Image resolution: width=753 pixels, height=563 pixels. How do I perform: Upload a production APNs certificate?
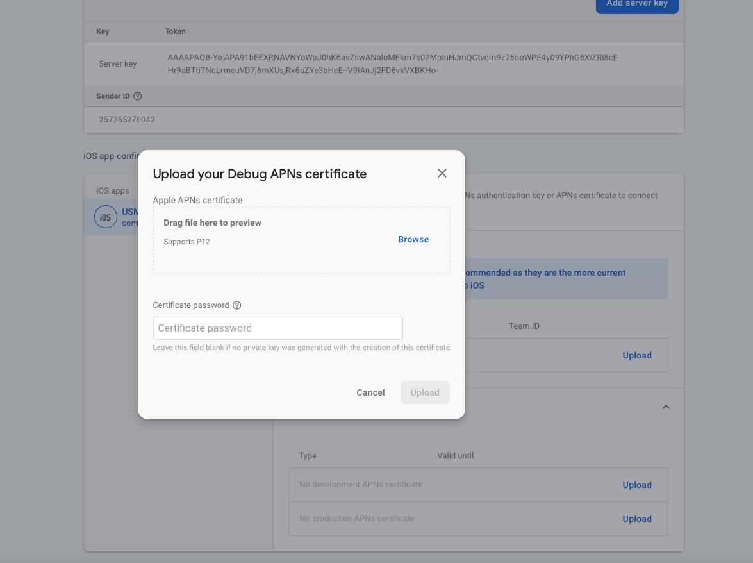pyautogui.click(x=637, y=519)
